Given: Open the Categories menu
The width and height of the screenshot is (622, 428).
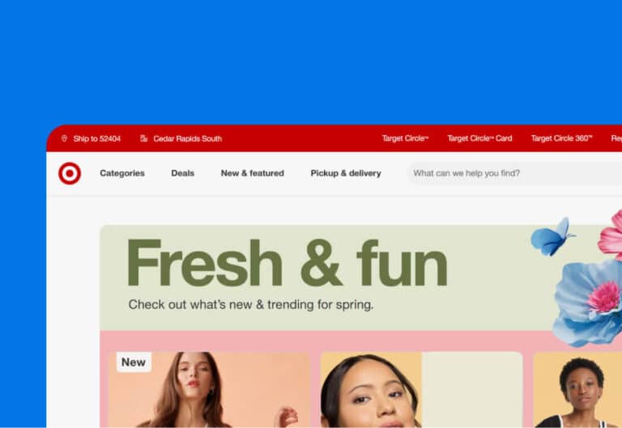Looking at the screenshot, I should (x=122, y=173).
